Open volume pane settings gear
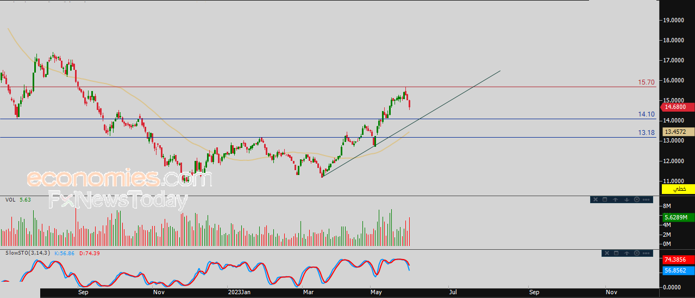Screen dimensions: 695x298 click(x=637, y=199)
